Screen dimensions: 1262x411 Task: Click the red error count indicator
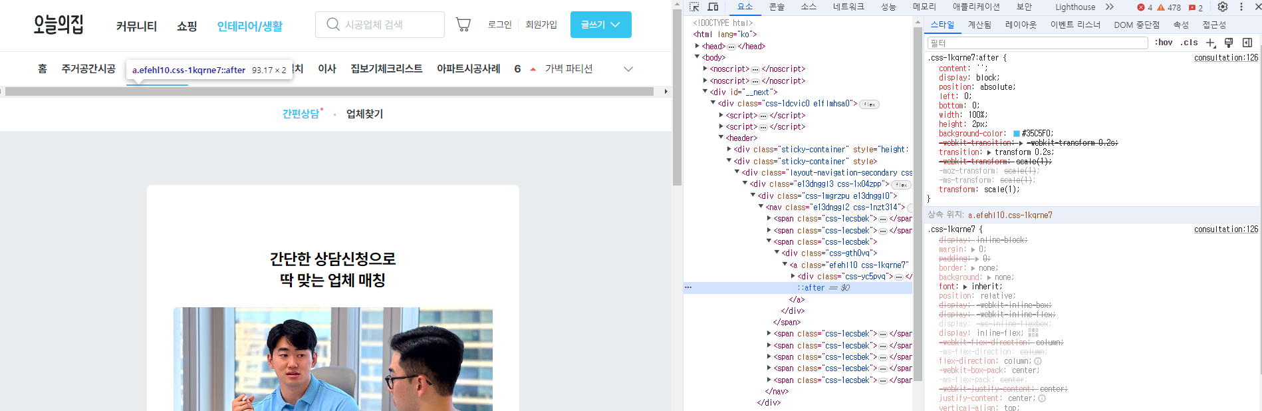1144,7
